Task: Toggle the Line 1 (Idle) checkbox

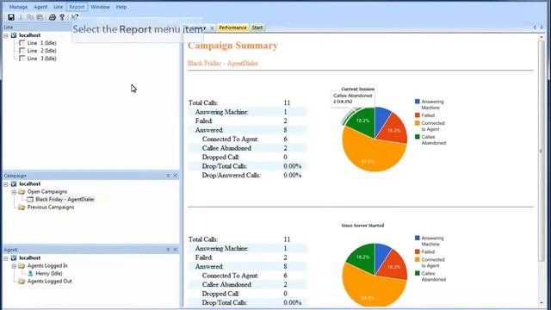Action: pyautogui.click(x=22, y=43)
